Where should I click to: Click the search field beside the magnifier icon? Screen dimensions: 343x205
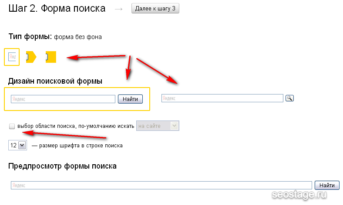pyautogui.click(x=222, y=98)
